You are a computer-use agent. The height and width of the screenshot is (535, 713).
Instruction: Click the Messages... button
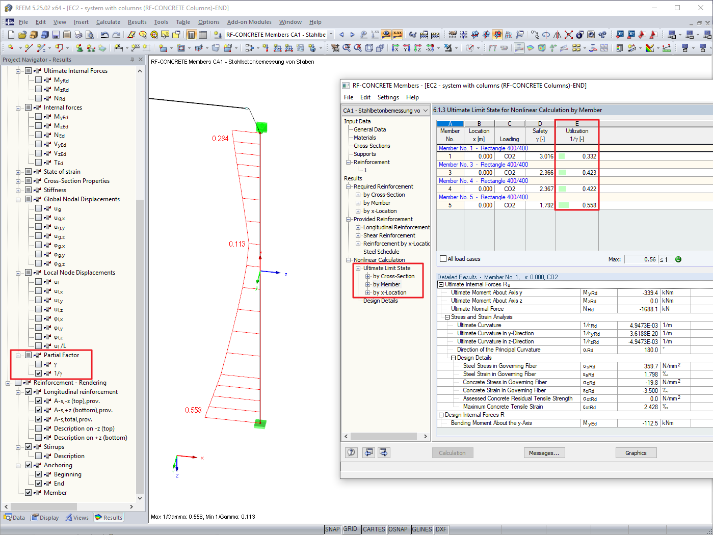tap(544, 452)
